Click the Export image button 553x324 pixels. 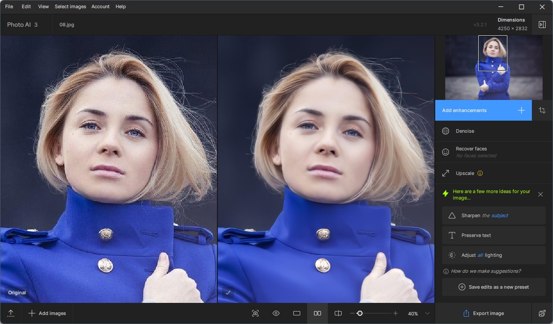pos(483,313)
